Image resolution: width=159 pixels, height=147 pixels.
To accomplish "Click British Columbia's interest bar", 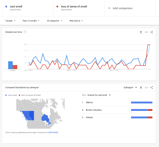I will 142,110.
